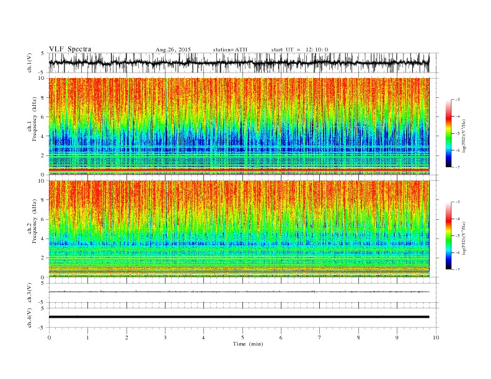Click the "ch.1(V)" waveform axis label
Viewport: 491px width, 379px height.
30,63
